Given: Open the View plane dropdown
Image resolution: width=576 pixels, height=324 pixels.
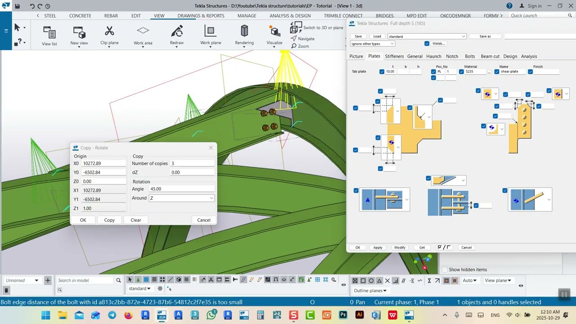Looking at the screenshot, I should 498,280.
